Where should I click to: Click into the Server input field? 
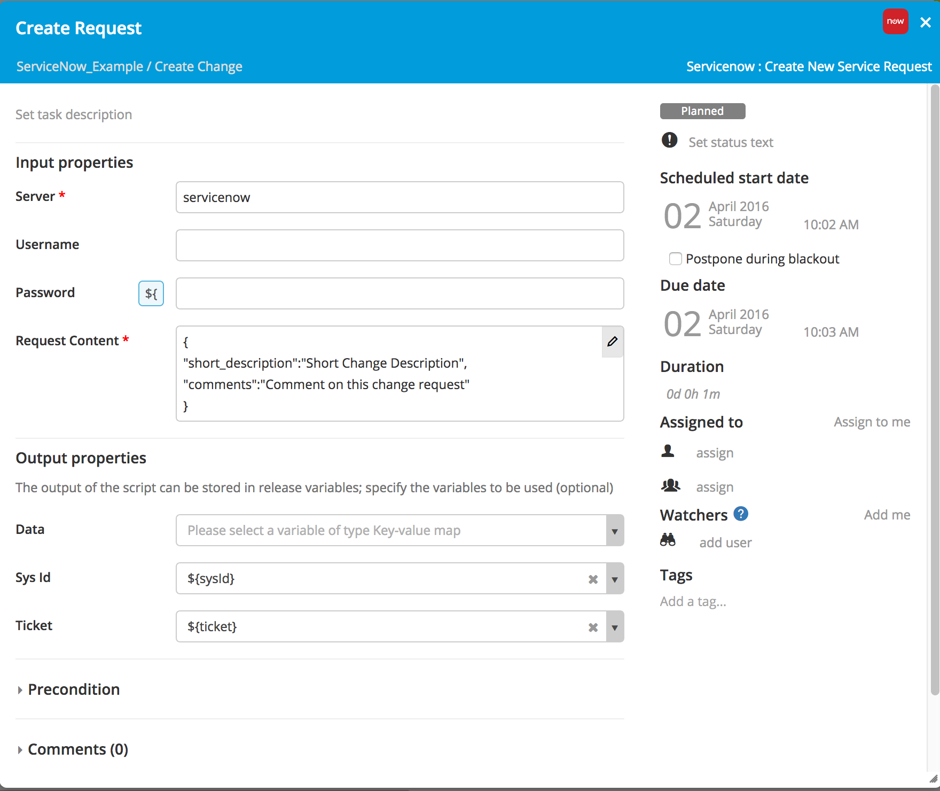click(x=400, y=197)
